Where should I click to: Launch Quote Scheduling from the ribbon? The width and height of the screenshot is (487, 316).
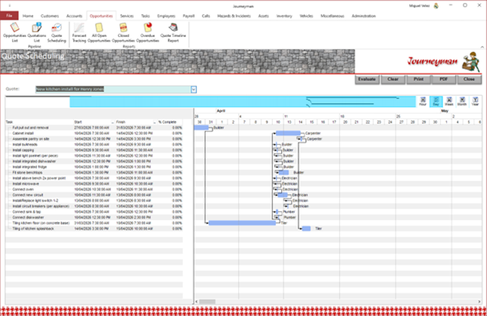(x=56, y=32)
